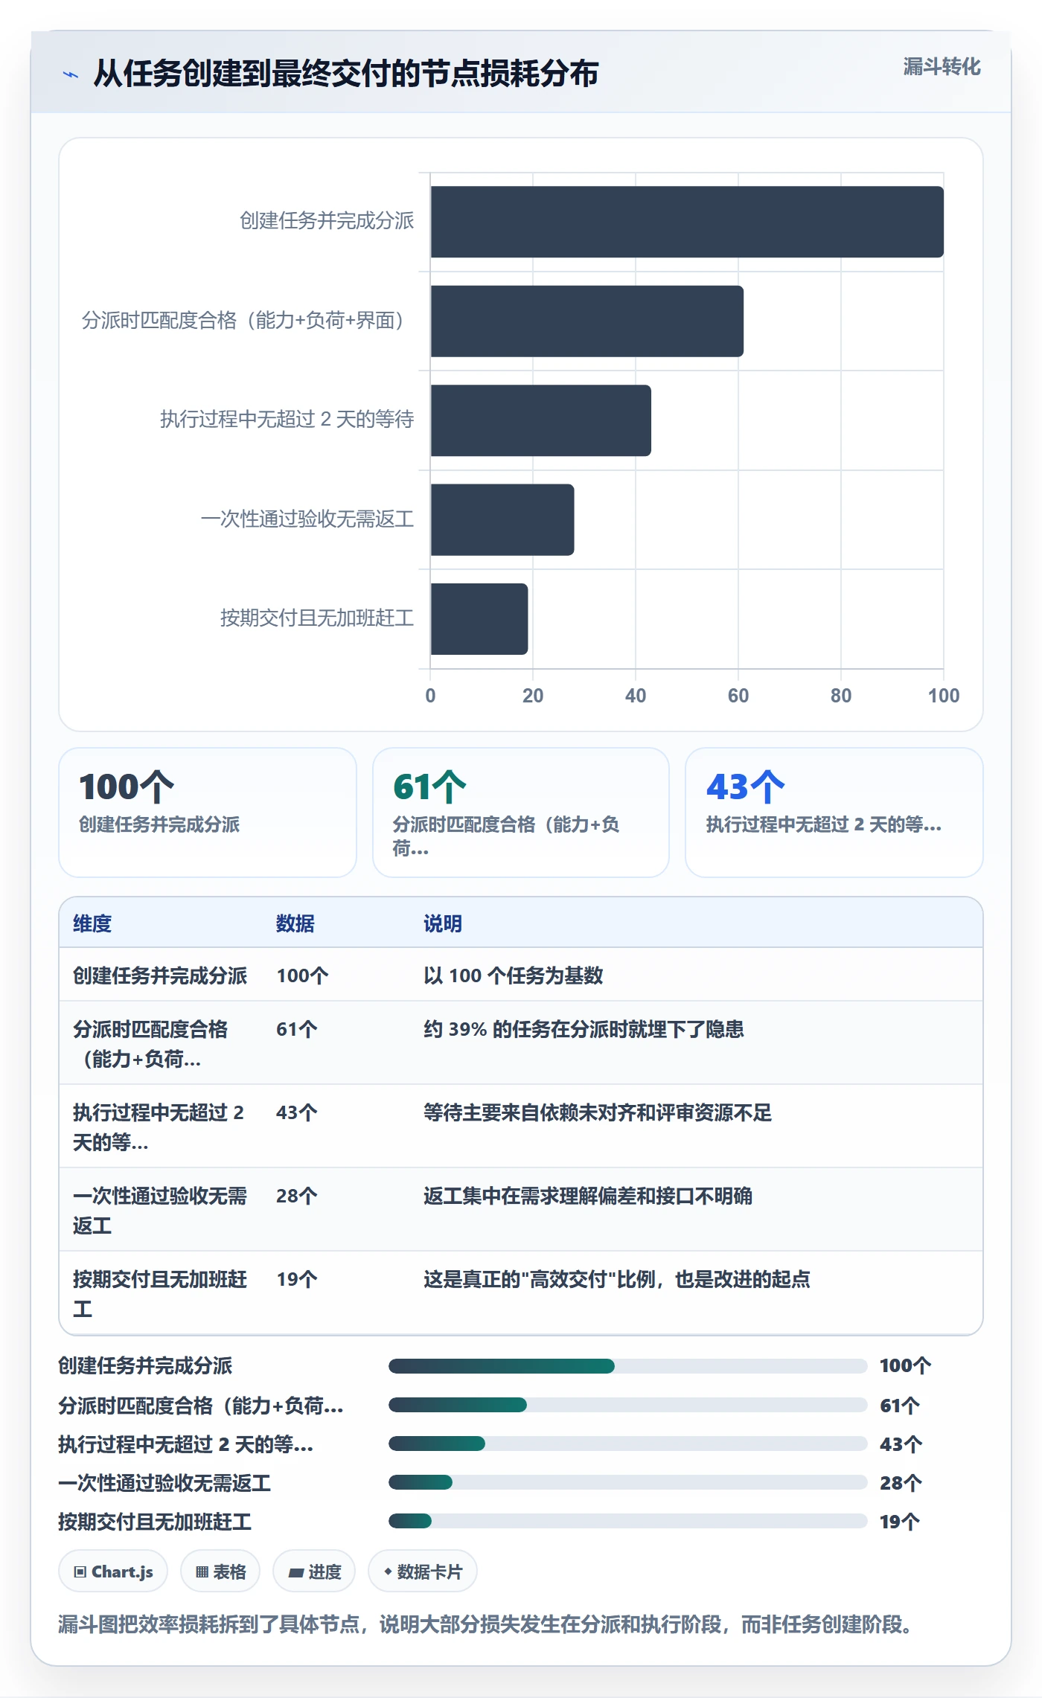1042x1698 pixels.
Task: Click y-axis label 一次性通过验收无需返工
Action: (x=307, y=519)
